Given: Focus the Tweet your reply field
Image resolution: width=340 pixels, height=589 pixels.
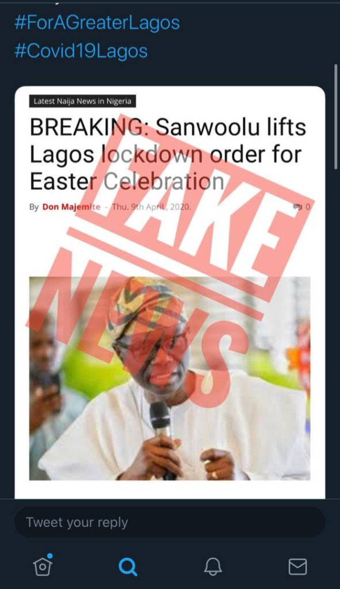Looking at the screenshot, I should [x=170, y=522].
